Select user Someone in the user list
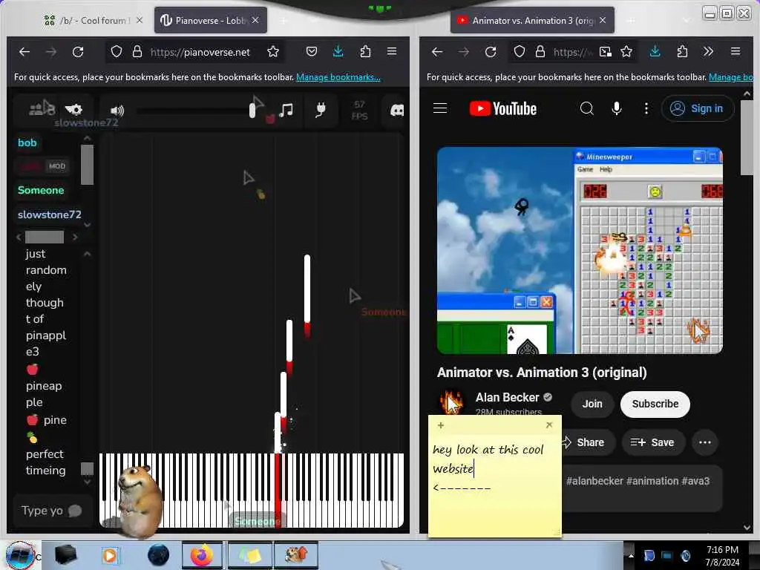Viewport: 760px width, 570px height. (x=41, y=190)
